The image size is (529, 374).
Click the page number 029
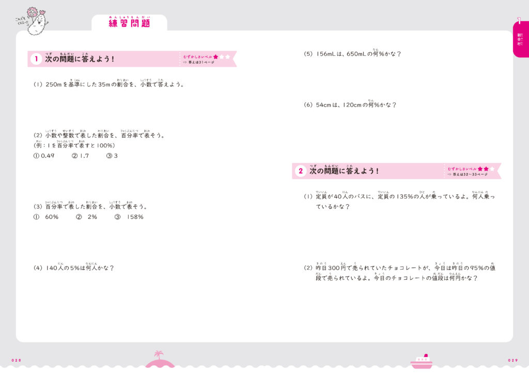click(512, 360)
